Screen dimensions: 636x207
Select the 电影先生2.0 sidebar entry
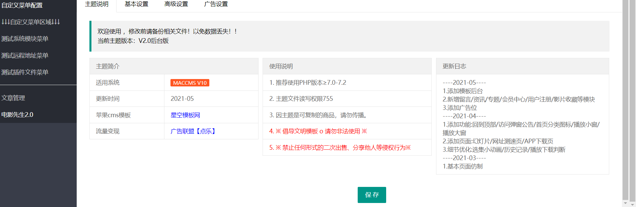point(17,115)
